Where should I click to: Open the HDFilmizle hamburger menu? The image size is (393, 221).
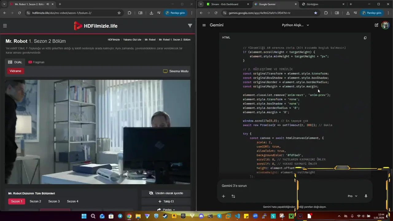tap(5, 26)
